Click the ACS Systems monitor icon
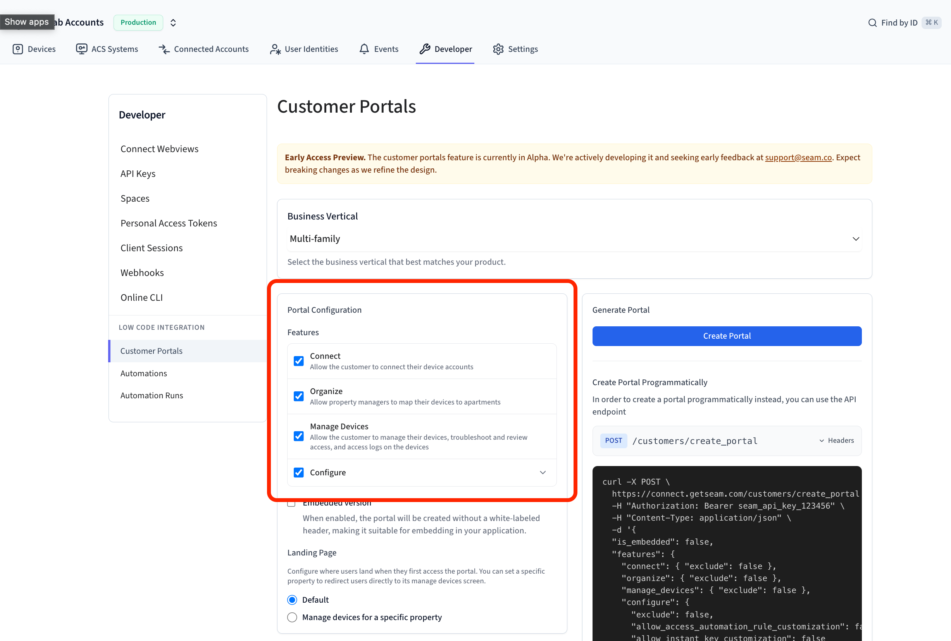This screenshot has width=951, height=641. pyautogui.click(x=81, y=49)
